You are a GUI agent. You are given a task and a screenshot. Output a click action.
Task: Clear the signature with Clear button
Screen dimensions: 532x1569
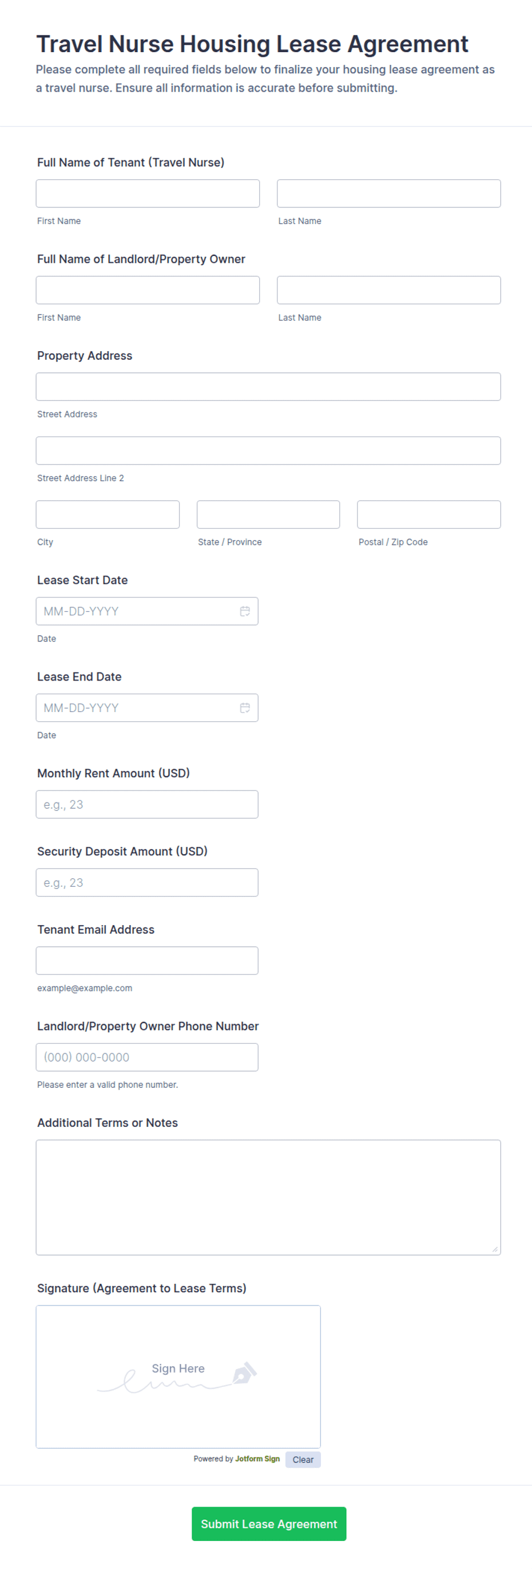point(303,1460)
